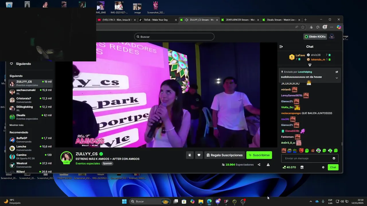Insert the first emote in quick row
This screenshot has height=206, width=367.
284,150
